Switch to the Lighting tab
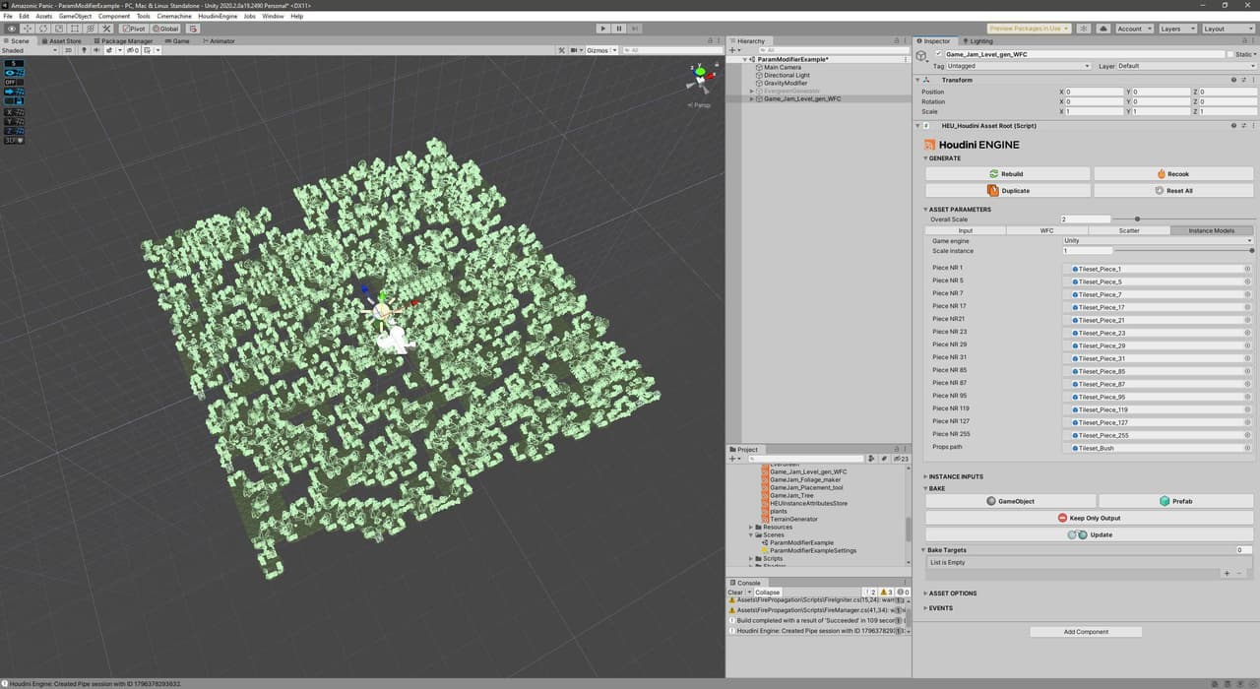Screen dimensions: 1260x689 (x=977, y=41)
